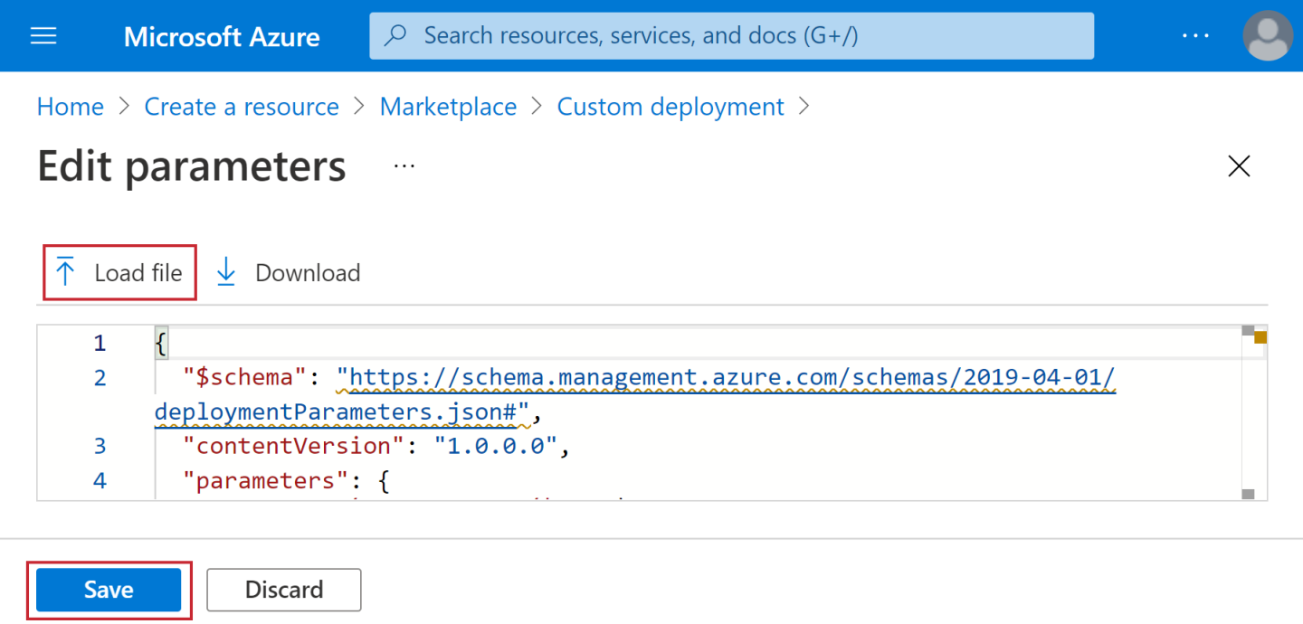Click the user avatar in the top bar
This screenshot has height=624, width=1303.
[x=1267, y=35]
